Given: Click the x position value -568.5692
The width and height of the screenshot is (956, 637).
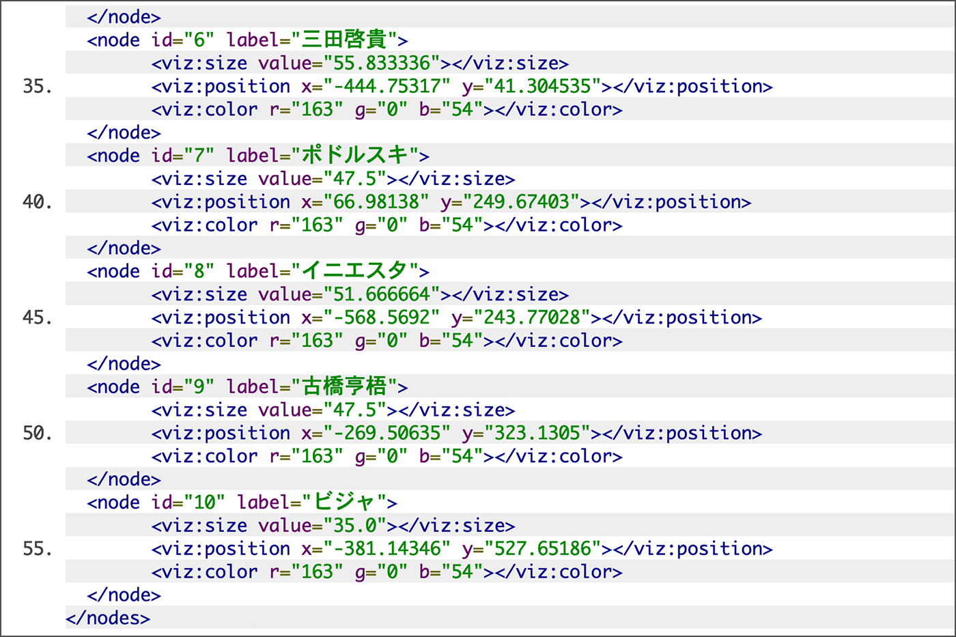Looking at the screenshot, I should tap(382, 317).
